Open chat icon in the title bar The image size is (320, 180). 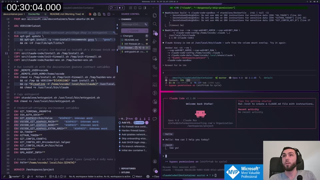coord(111,8)
